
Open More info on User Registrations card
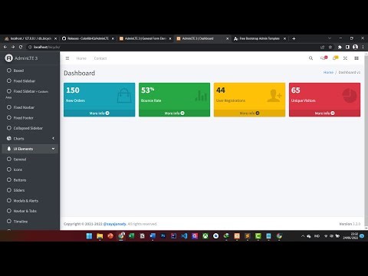point(249,113)
